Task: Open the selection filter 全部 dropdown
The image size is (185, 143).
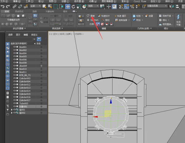Action: [35, 6]
